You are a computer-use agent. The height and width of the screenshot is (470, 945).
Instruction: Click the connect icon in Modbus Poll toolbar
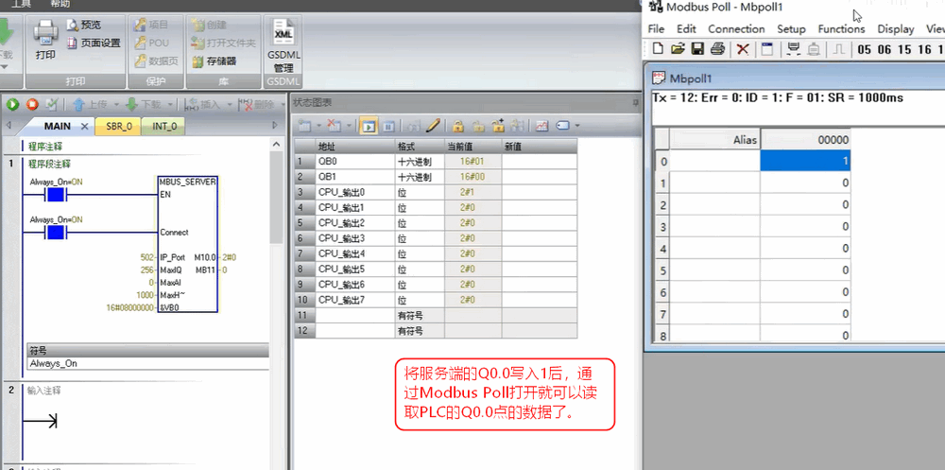(x=794, y=49)
